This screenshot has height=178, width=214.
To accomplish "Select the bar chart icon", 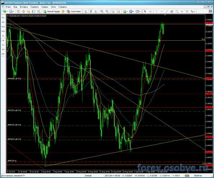I will click(86, 12).
